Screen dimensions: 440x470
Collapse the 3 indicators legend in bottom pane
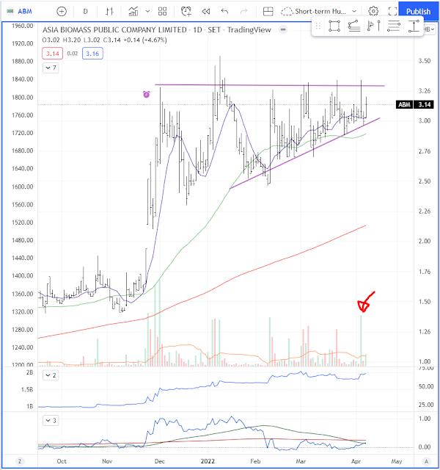(x=51, y=421)
